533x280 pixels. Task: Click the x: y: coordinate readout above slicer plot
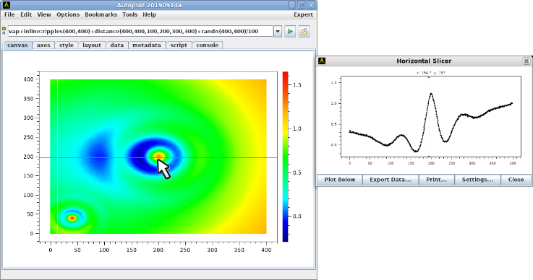[x=431, y=73]
